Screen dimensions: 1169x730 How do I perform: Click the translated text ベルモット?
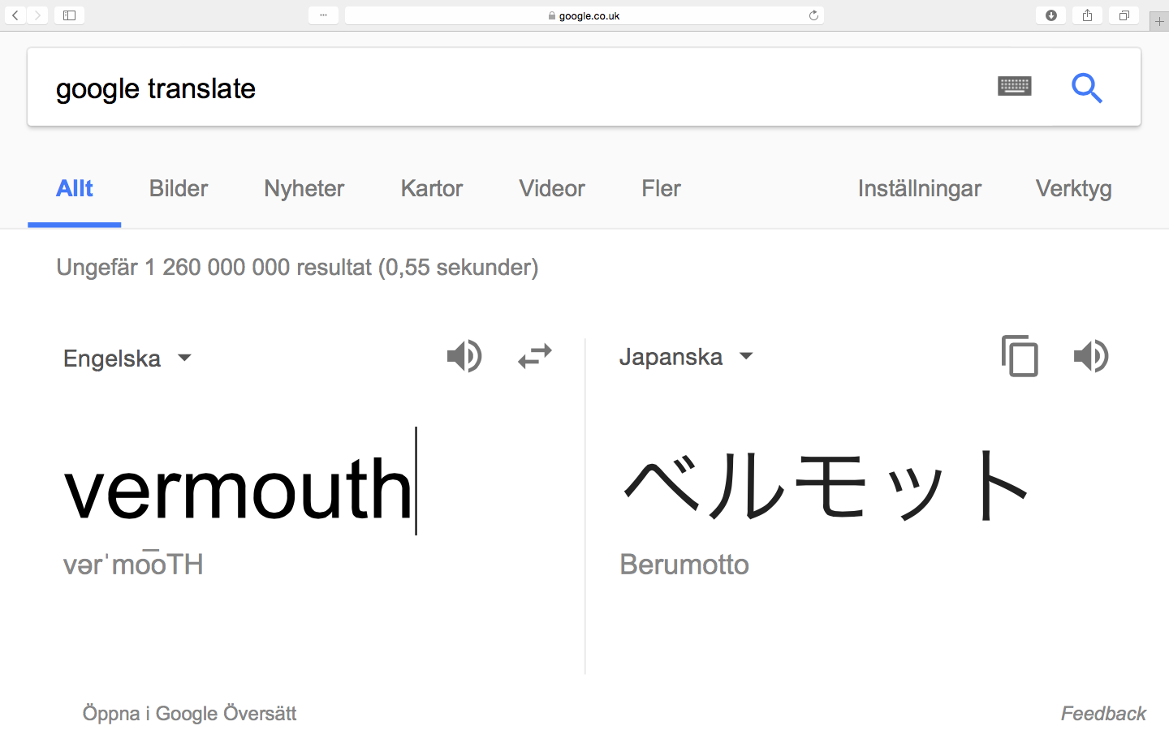pyautogui.click(x=826, y=485)
